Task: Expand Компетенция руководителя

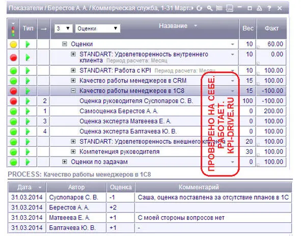Action: click(x=73, y=151)
